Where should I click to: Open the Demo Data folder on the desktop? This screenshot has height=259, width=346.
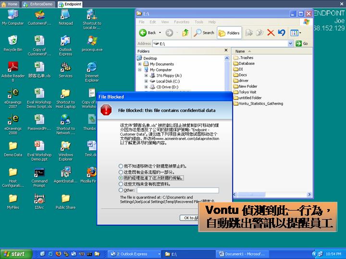[x=13, y=149]
